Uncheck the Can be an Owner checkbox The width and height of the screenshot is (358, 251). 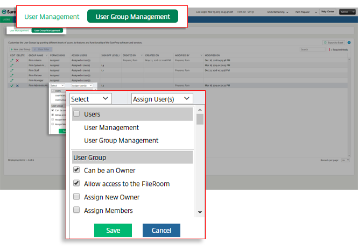point(76,171)
